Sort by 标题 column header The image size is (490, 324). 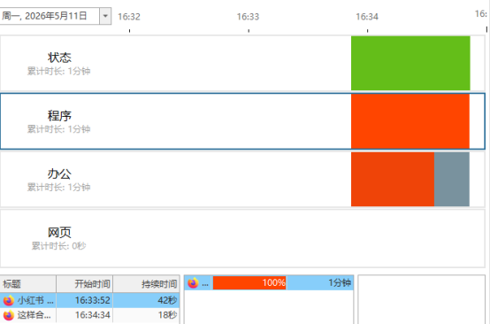(28, 284)
